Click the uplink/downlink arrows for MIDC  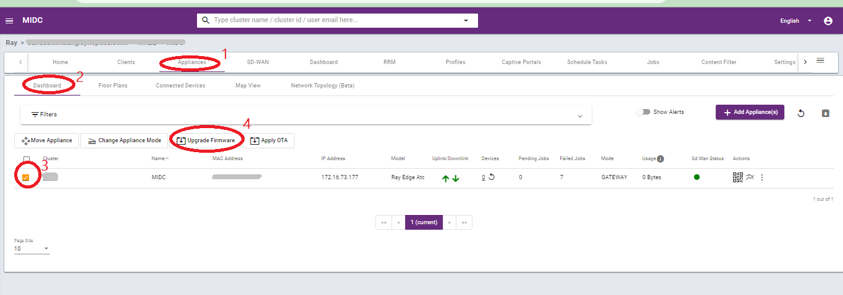450,178
